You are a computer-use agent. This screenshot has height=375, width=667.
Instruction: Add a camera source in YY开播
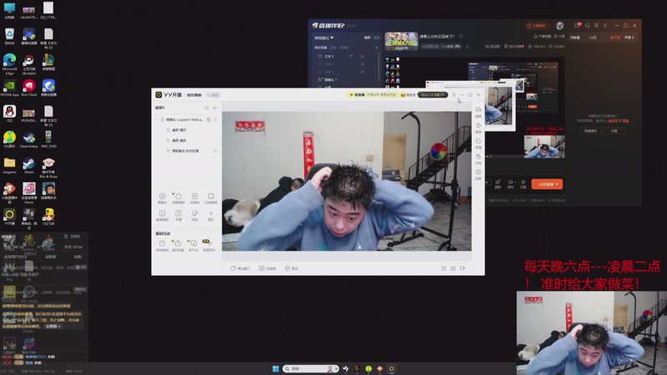pos(162,198)
